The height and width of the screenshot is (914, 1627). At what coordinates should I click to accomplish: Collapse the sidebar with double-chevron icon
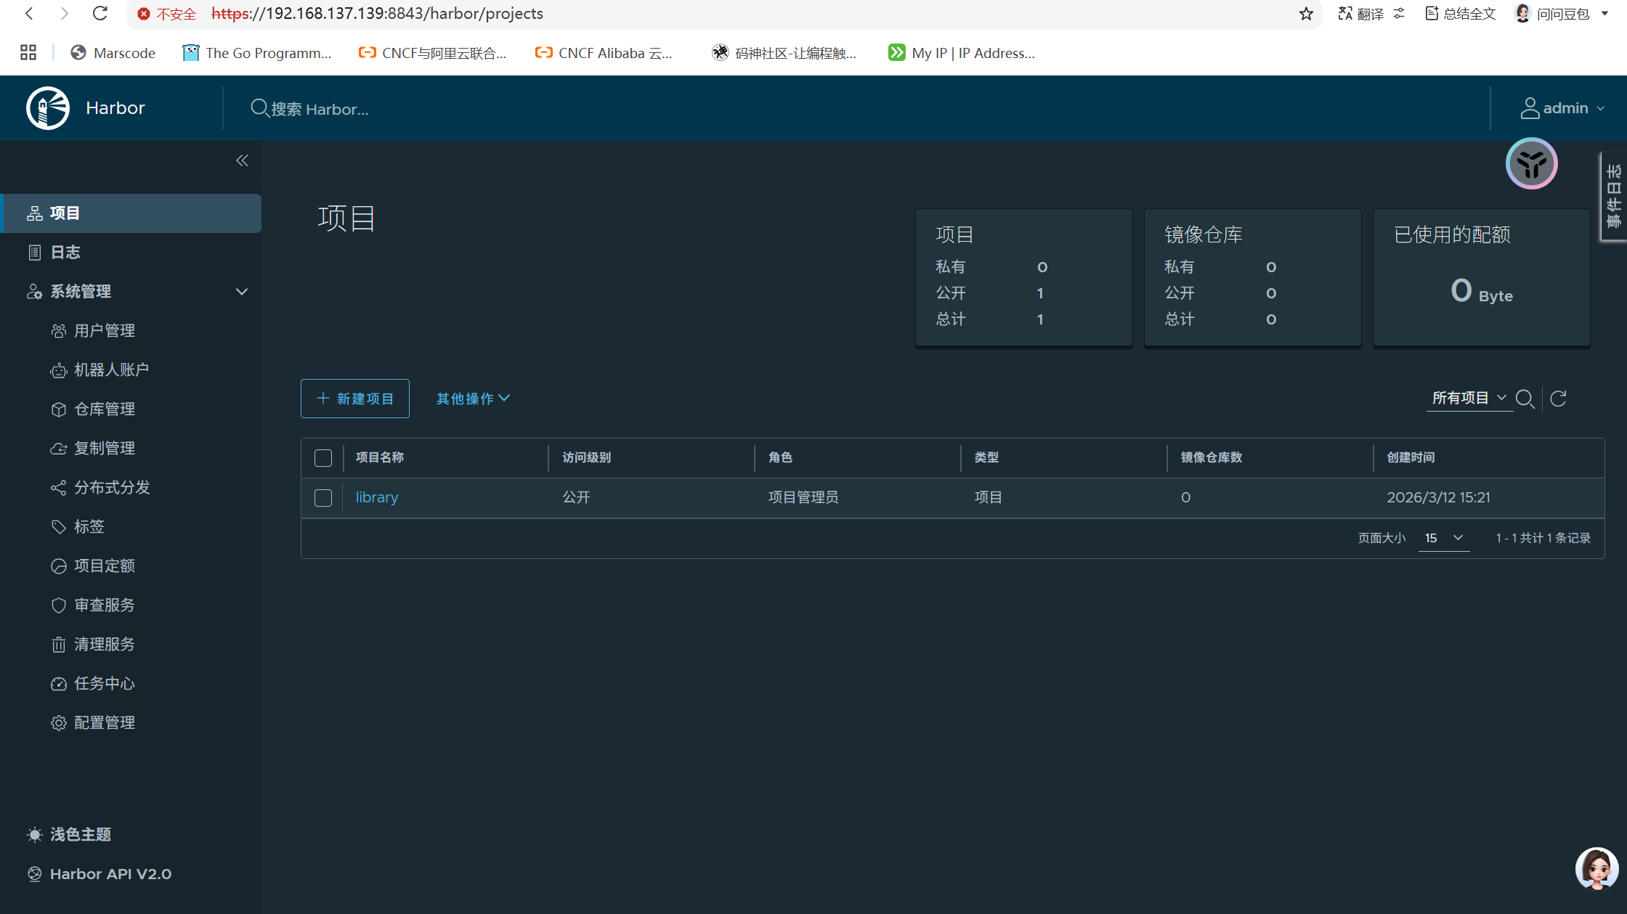(242, 160)
